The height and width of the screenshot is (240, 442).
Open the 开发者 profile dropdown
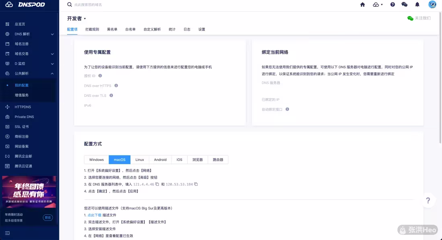(x=76, y=18)
